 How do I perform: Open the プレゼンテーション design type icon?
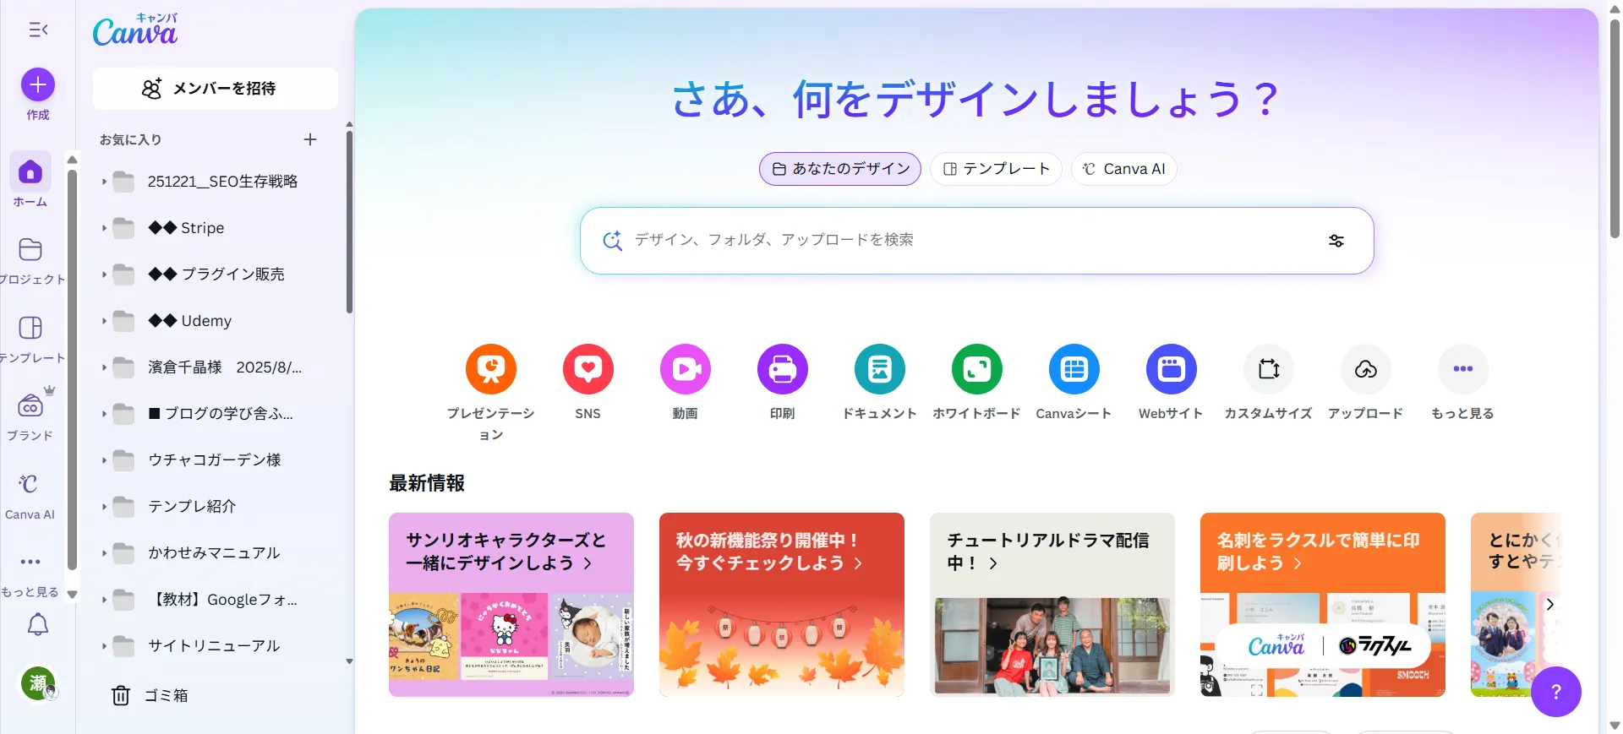click(x=490, y=369)
